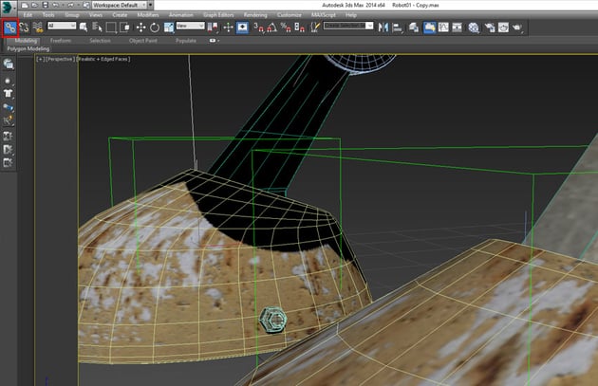Open the reference coordinate 'View' dropdown
The image size is (598, 386).
click(x=191, y=28)
